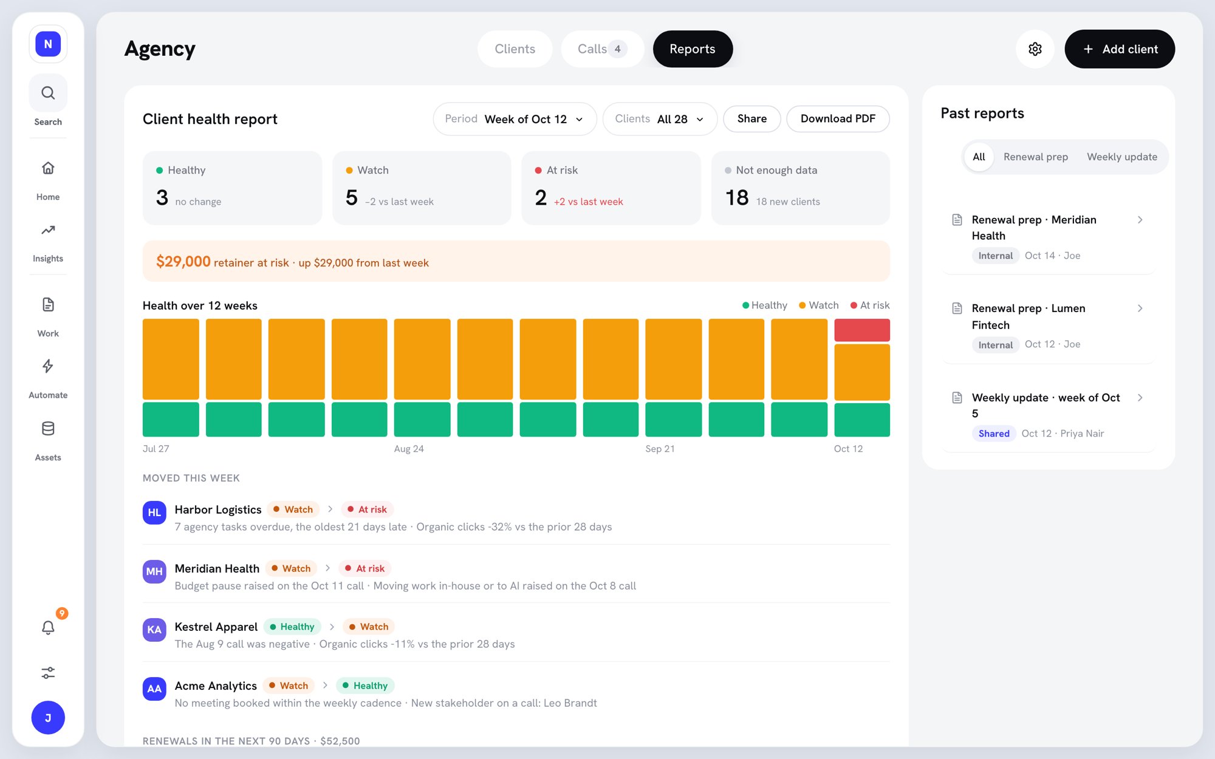Click the red At risk segment of the Oct 12 bar

[861, 330]
